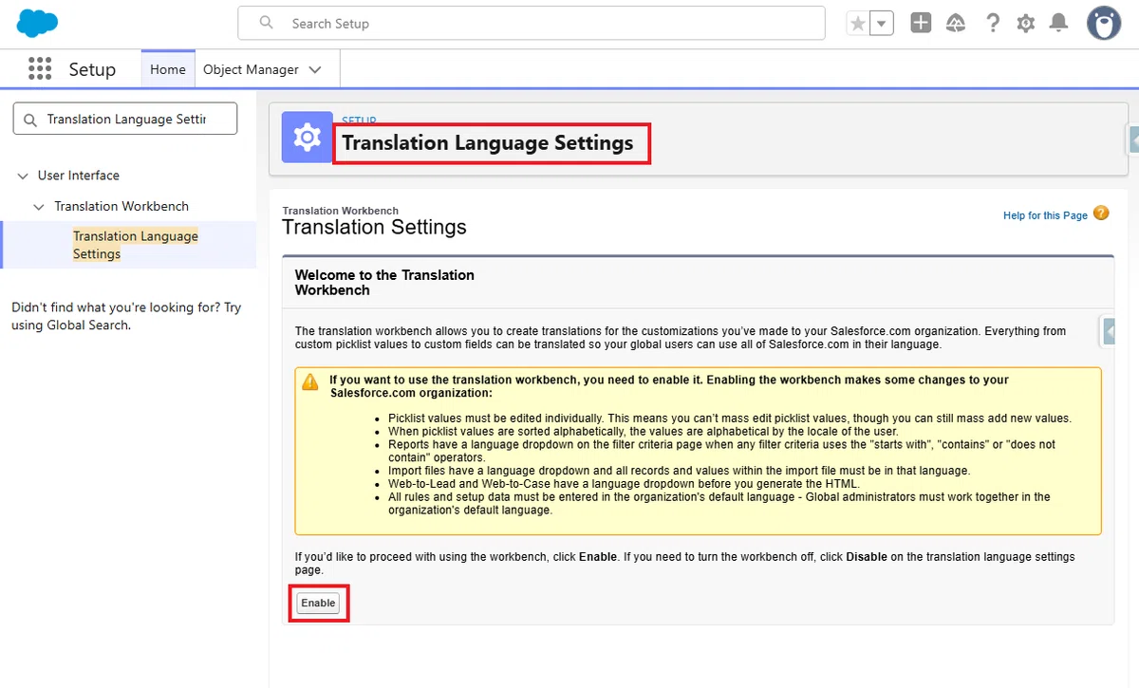Image resolution: width=1139 pixels, height=688 pixels.
Task: Click the Translation Language Settings page title
Action: pos(488,143)
